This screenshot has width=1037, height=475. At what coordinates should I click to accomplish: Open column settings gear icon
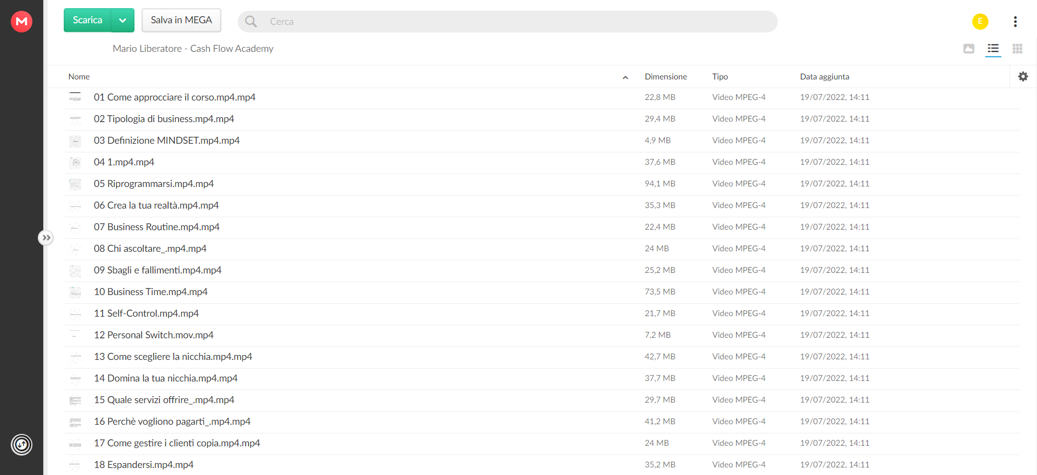click(1023, 77)
